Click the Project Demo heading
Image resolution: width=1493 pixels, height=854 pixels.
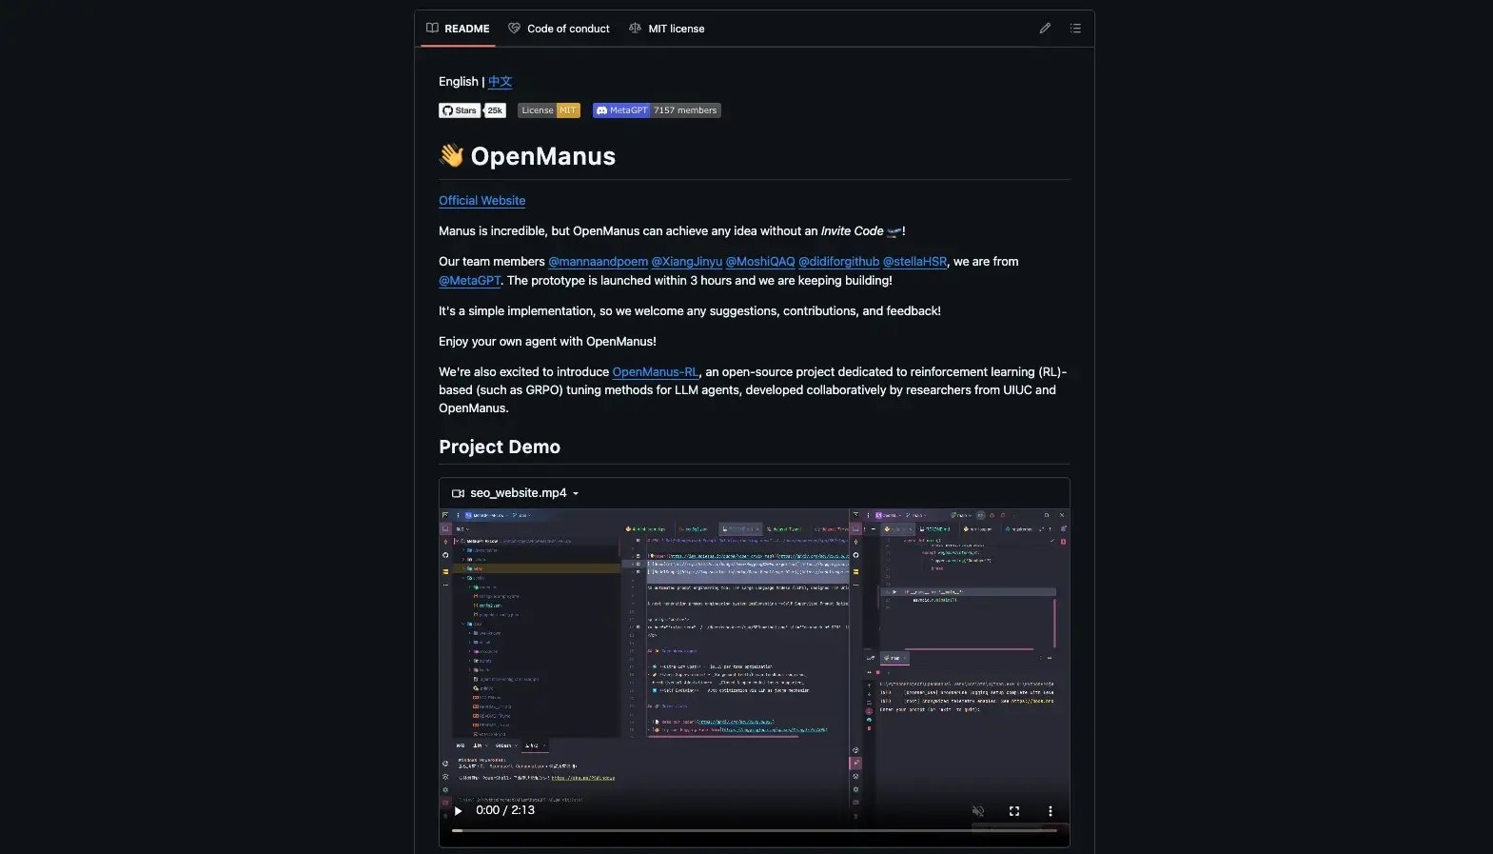500,447
